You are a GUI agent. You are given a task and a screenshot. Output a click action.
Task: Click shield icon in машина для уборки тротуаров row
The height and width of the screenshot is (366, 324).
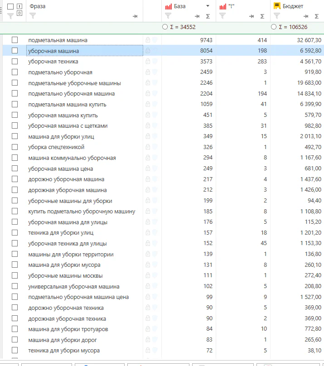tap(155, 329)
